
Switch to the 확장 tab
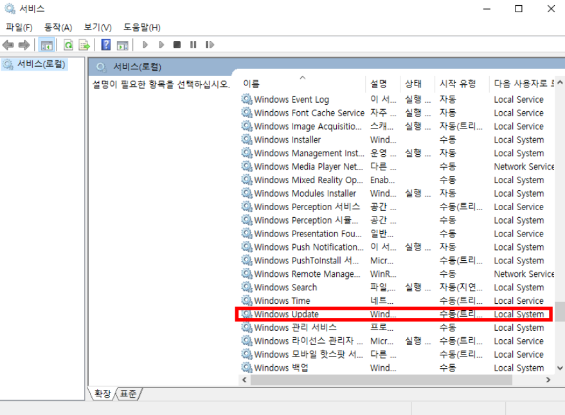click(102, 394)
